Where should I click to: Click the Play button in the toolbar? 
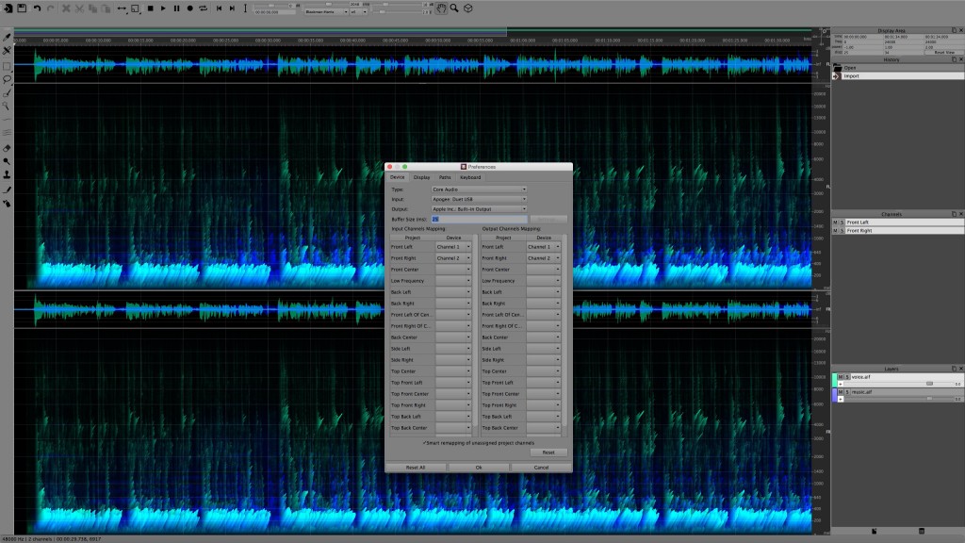click(163, 8)
